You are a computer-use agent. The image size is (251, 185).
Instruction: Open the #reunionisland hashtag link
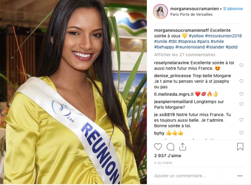(190, 47)
